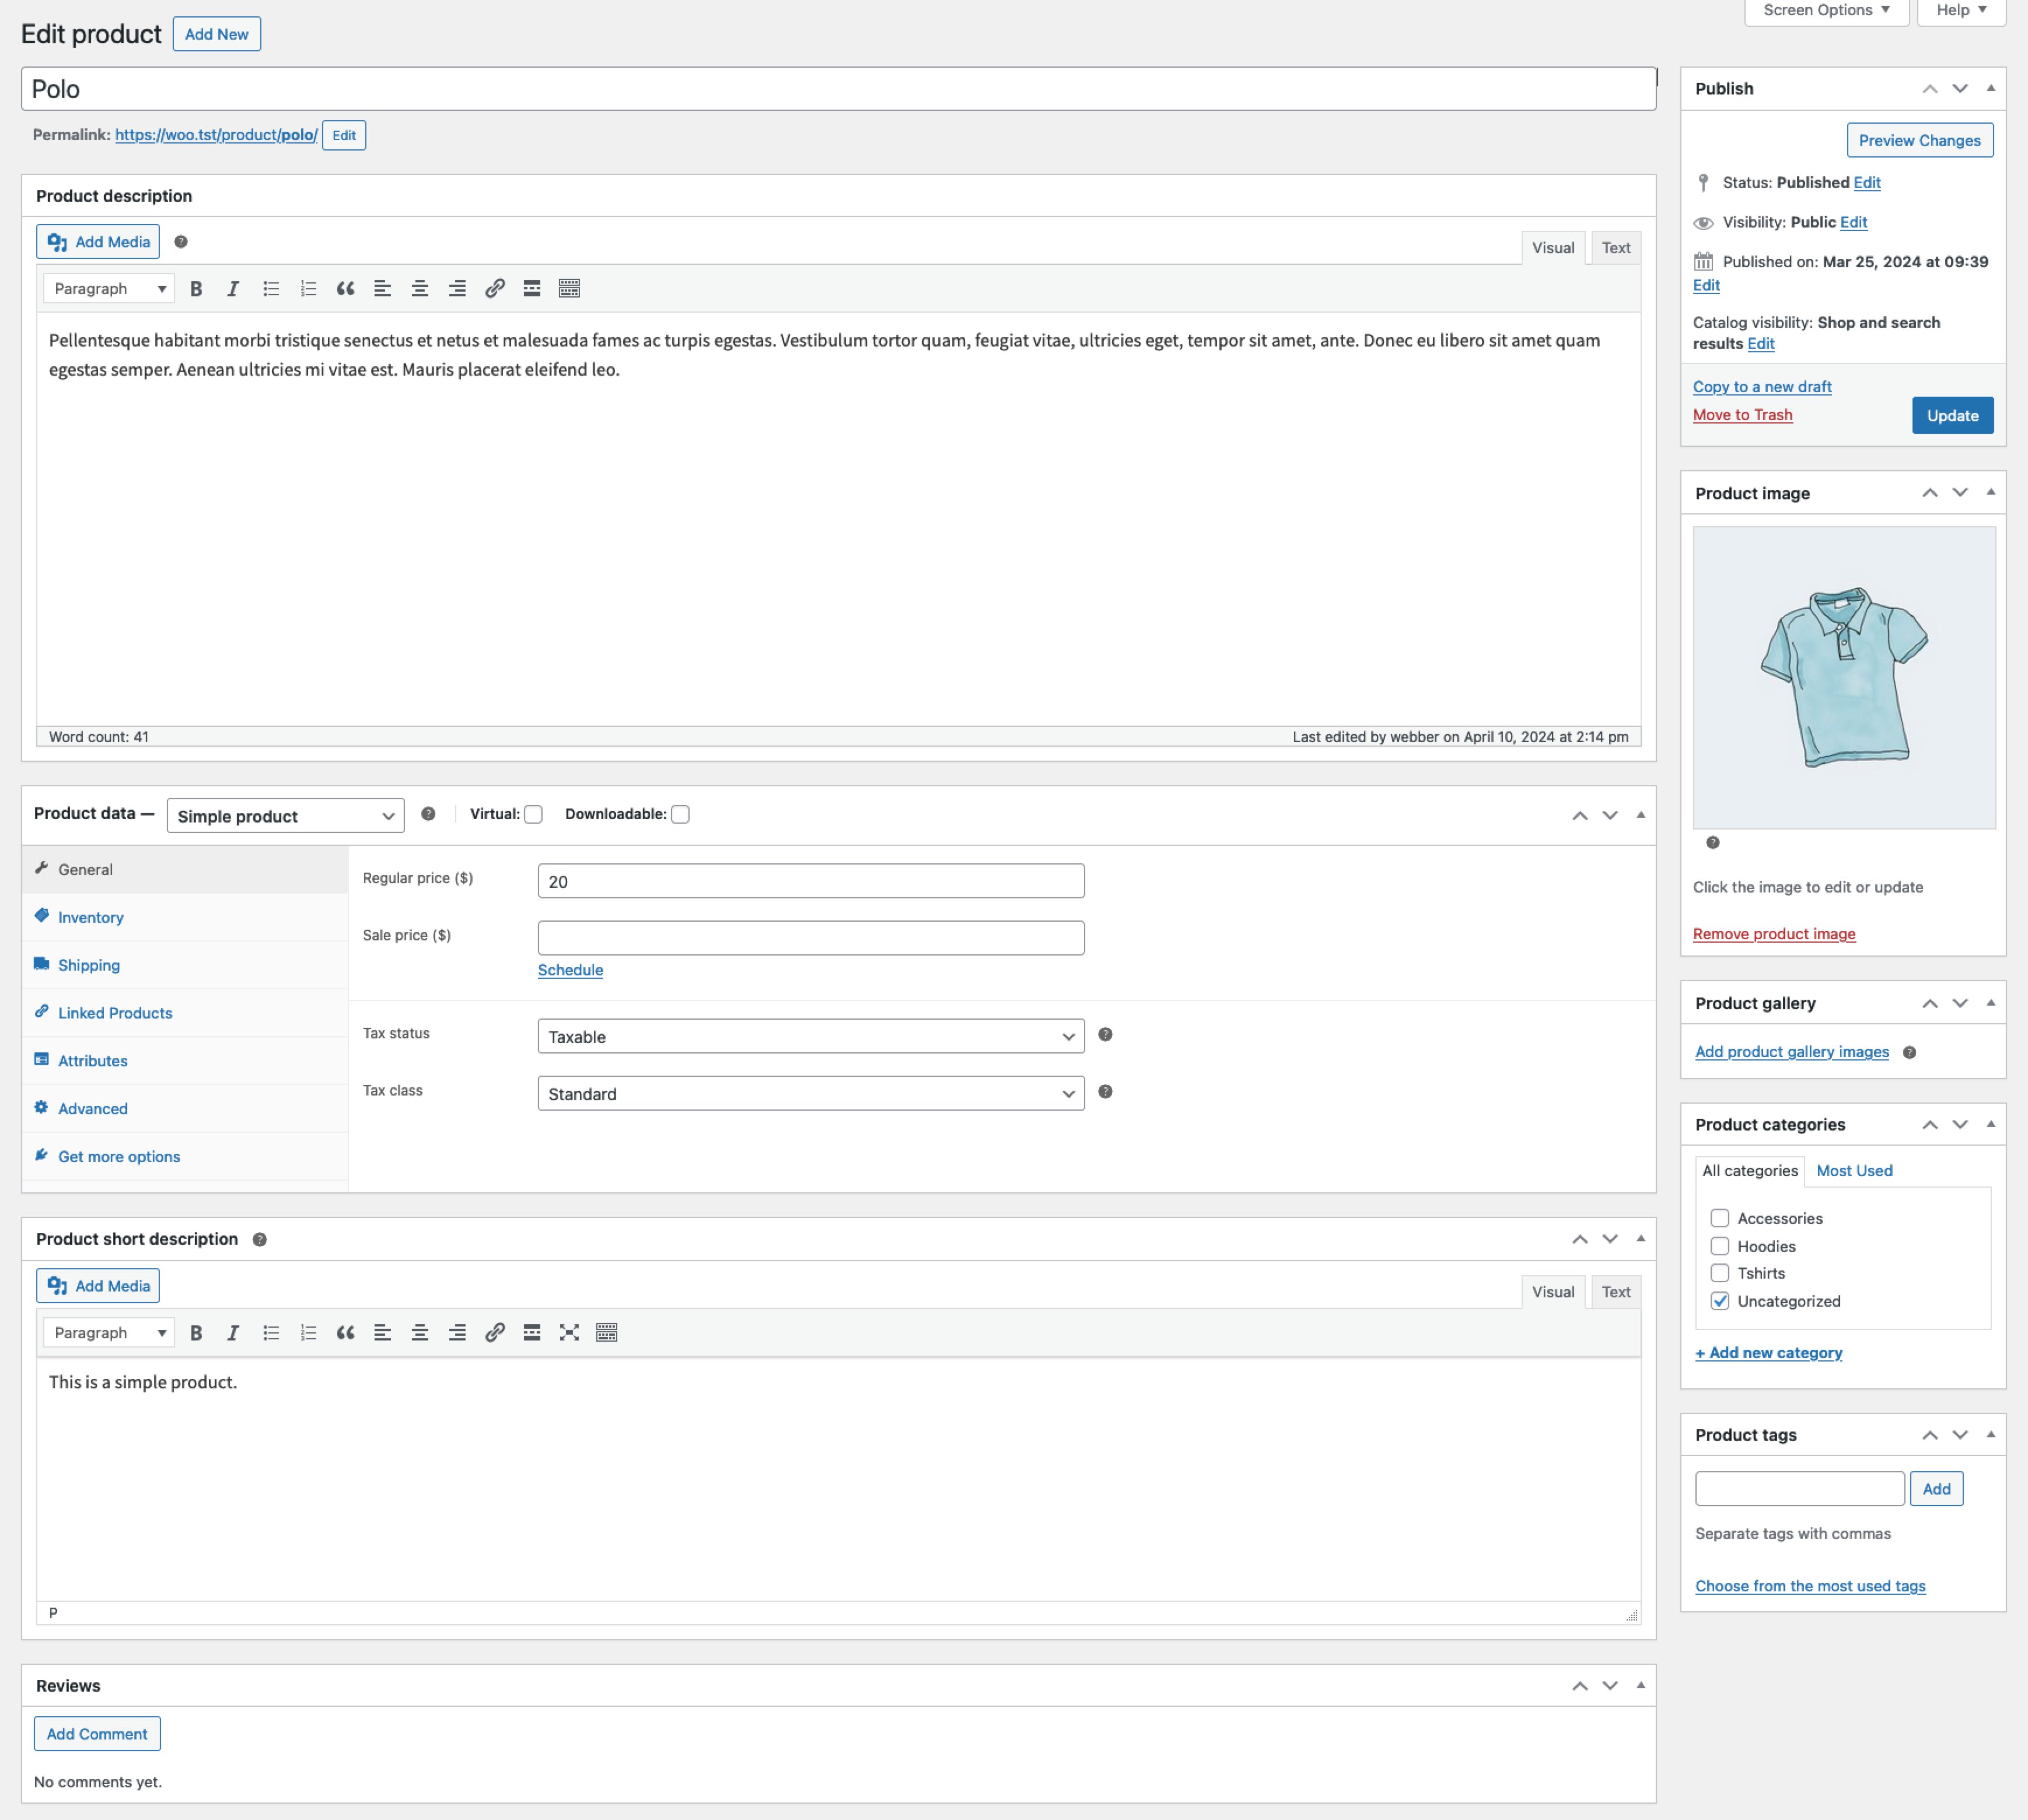Click bulleted list icon in short description
Image resolution: width=2028 pixels, height=1820 pixels.
pos(271,1333)
